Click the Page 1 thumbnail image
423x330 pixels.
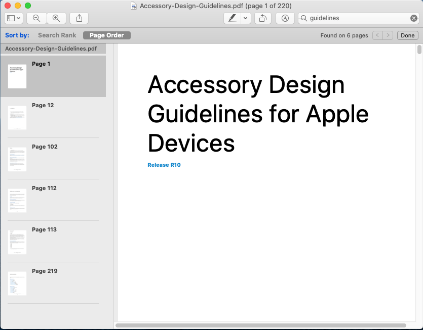tap(17, 76)
